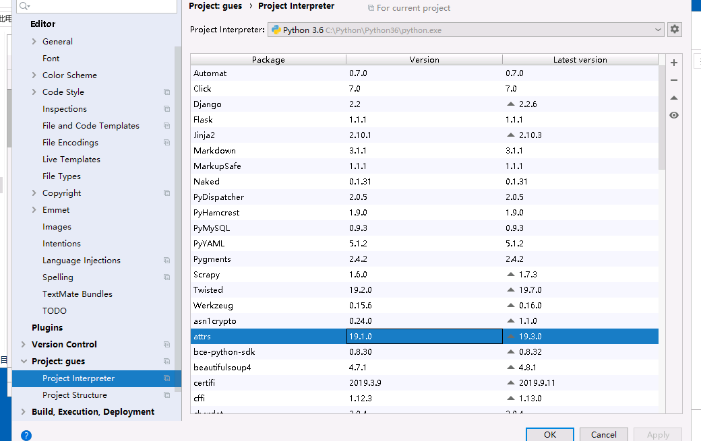Toggle show early releases eye icon

click(x=674, y=115)
